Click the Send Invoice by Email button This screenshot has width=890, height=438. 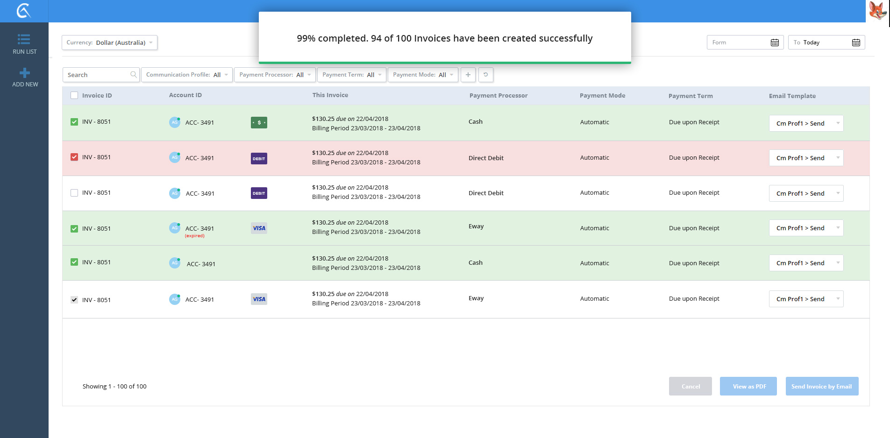pos(821,386)
